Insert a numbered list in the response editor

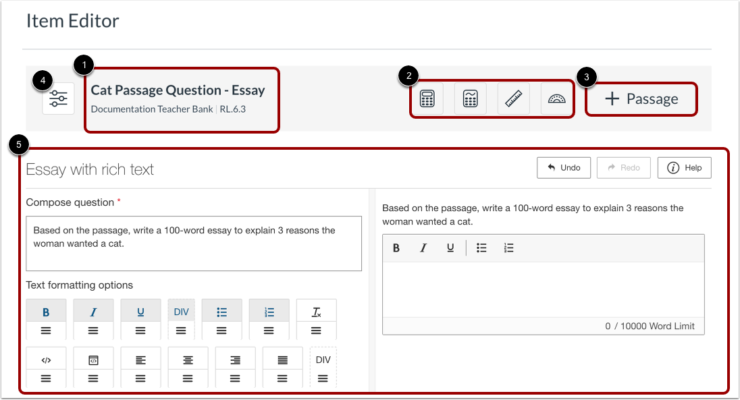point(508,248)
